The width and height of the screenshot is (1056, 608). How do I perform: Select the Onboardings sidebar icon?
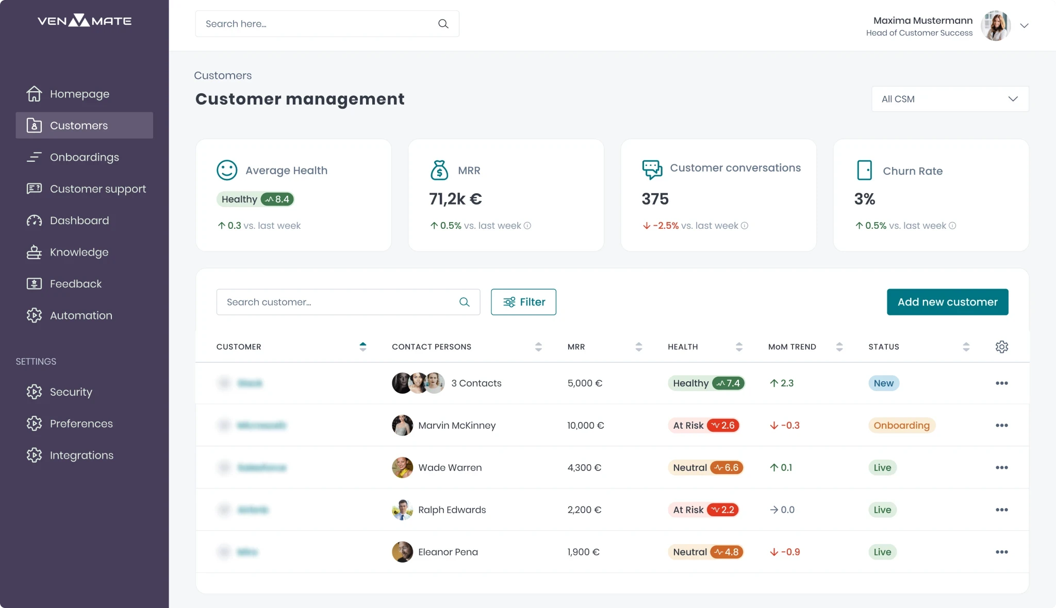click(34, 157)
